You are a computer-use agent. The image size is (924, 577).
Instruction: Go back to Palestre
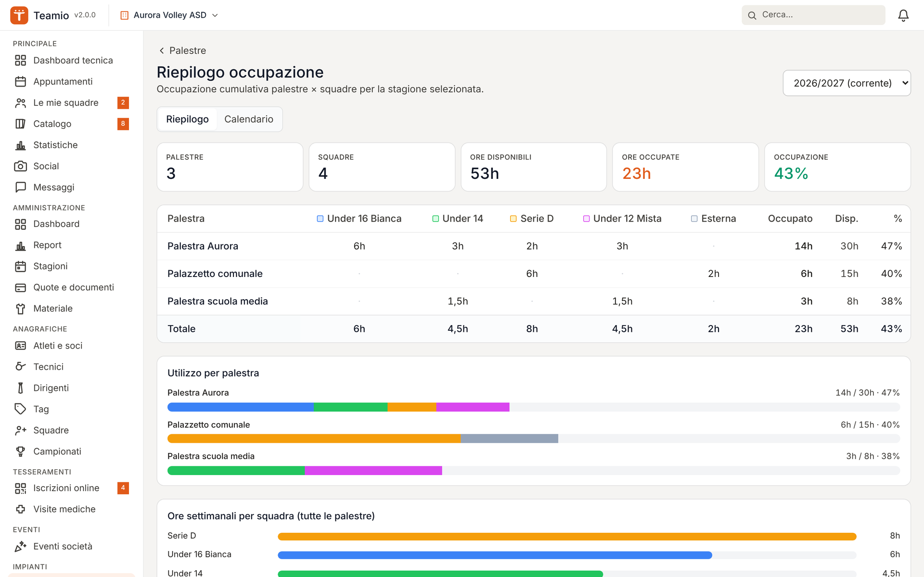coord(182,50)
